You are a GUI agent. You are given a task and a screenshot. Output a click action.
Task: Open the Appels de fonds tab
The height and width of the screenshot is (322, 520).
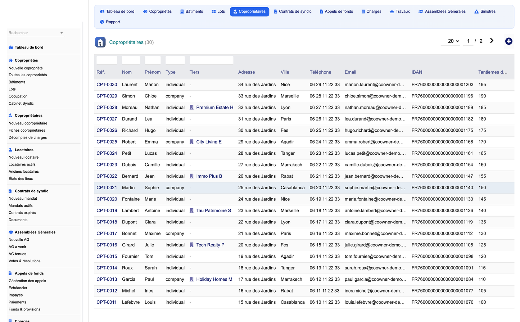coord(336,12)
